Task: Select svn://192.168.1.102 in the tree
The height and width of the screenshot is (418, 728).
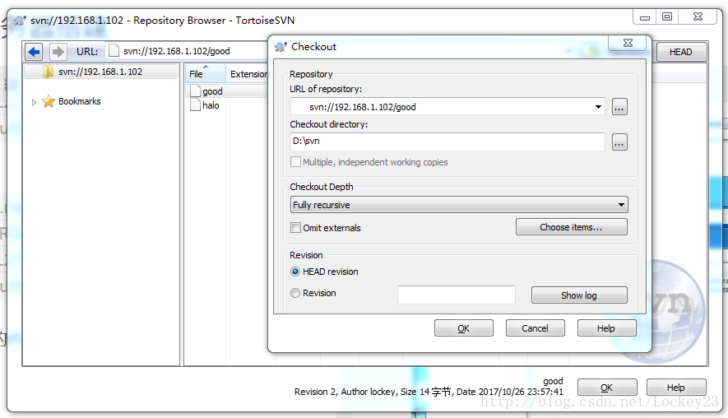Action: coord(100,72)
